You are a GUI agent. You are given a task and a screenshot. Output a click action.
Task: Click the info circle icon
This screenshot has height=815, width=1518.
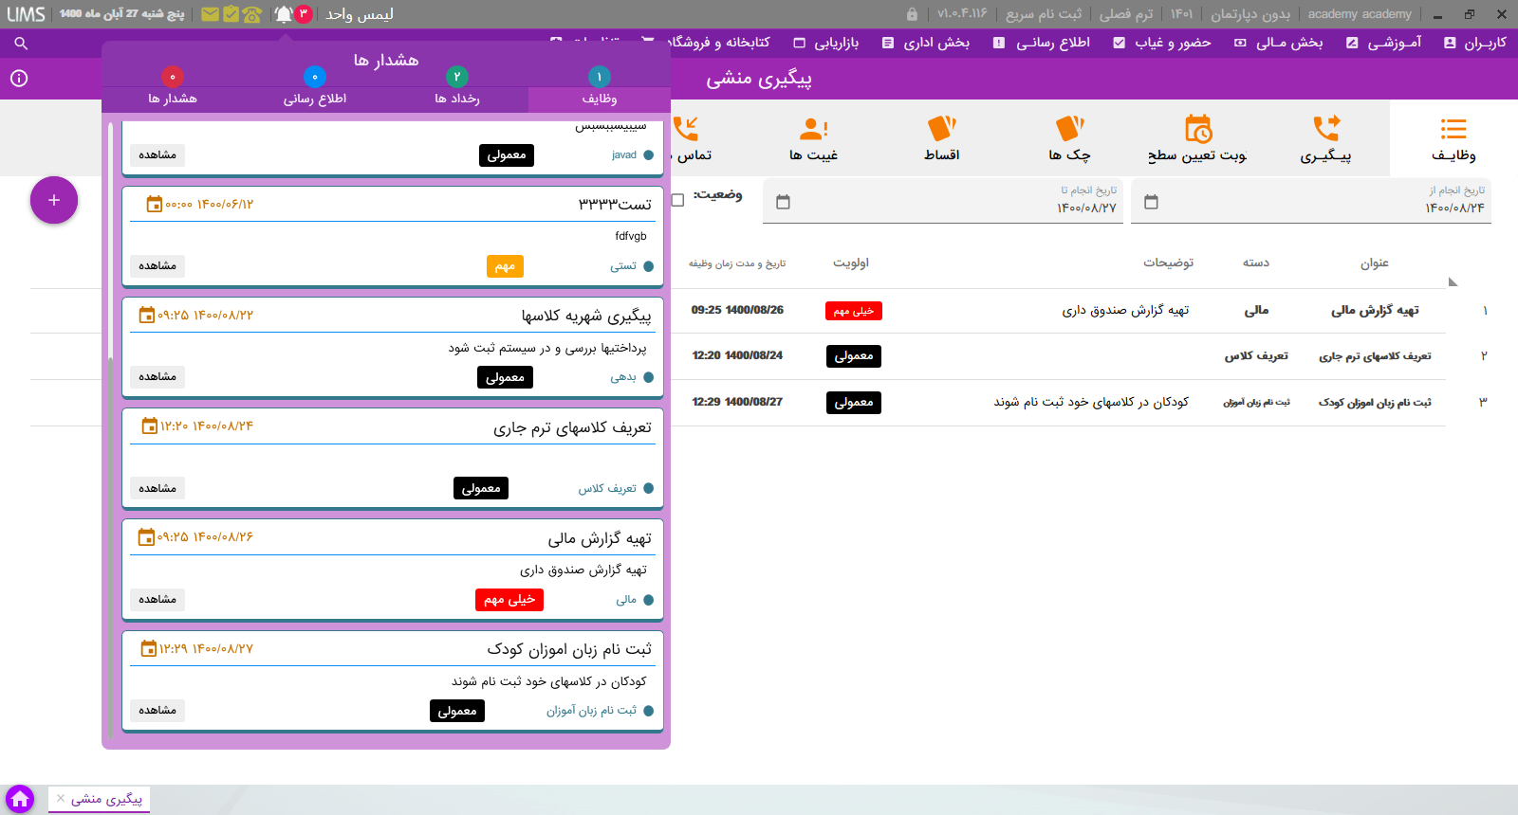[x=19, y=79]
